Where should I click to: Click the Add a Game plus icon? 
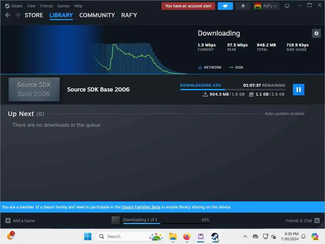tap(8, 220)
